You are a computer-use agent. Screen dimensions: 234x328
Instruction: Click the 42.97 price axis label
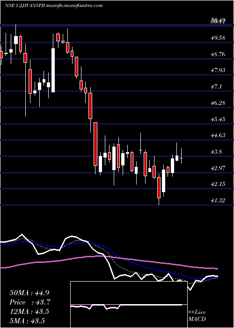click(218, 168)
